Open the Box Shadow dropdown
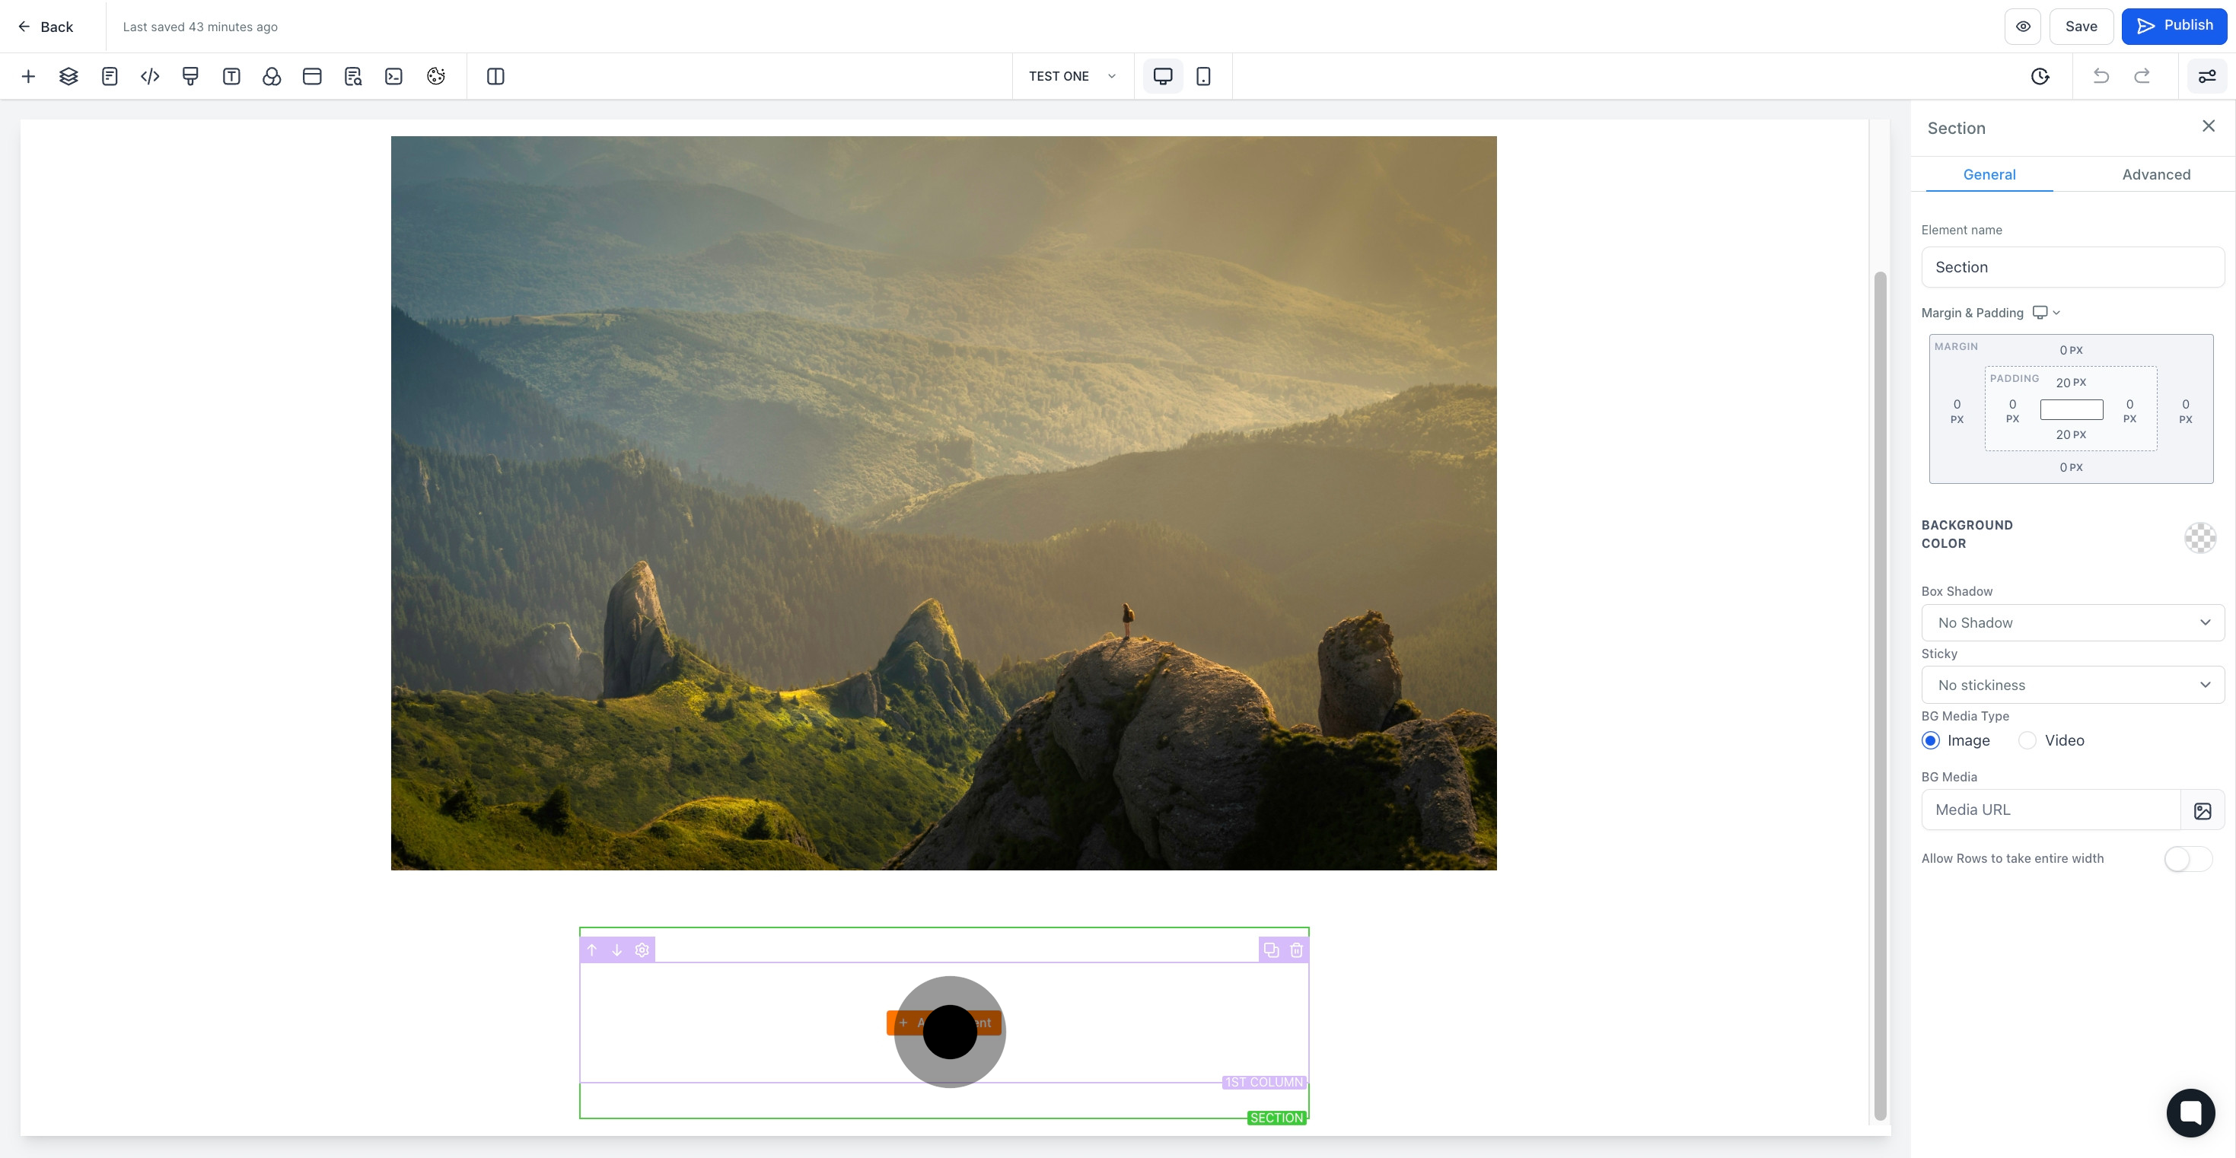 pyautogui.click(x=2073, y=623)
